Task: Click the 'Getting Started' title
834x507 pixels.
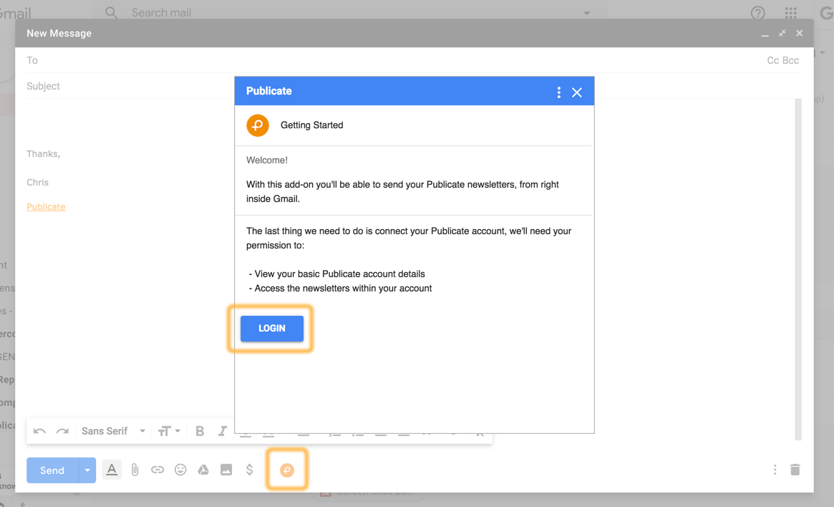Action: click(x=311, y=125)
